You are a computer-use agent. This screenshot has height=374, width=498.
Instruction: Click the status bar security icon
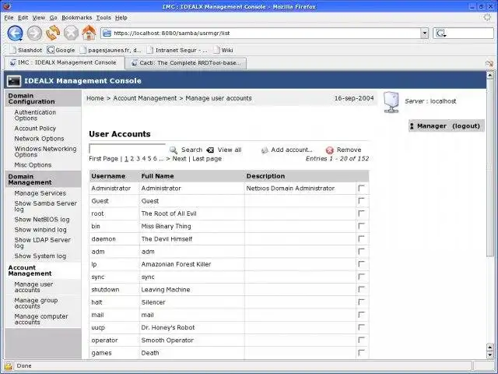[x=8, y=365]
